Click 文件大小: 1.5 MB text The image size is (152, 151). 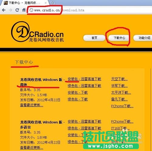pos(33,95)
